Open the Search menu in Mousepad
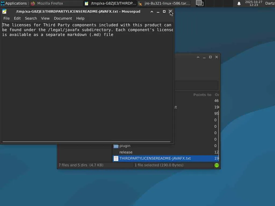Screen dimensions: 275x206 pyautogui.click(x=31, y=18)
